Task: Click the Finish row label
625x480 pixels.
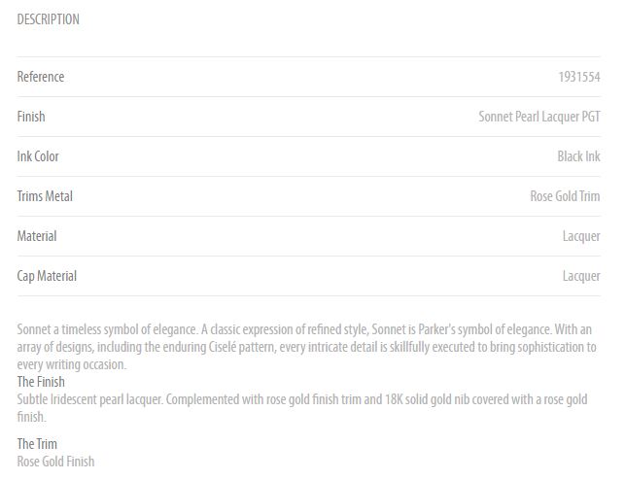Action: tap(31, 117)
